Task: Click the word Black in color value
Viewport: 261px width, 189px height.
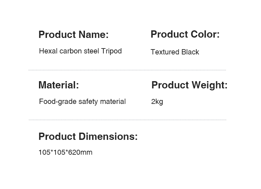Action: pyautogui.click(x=190, y=52)
